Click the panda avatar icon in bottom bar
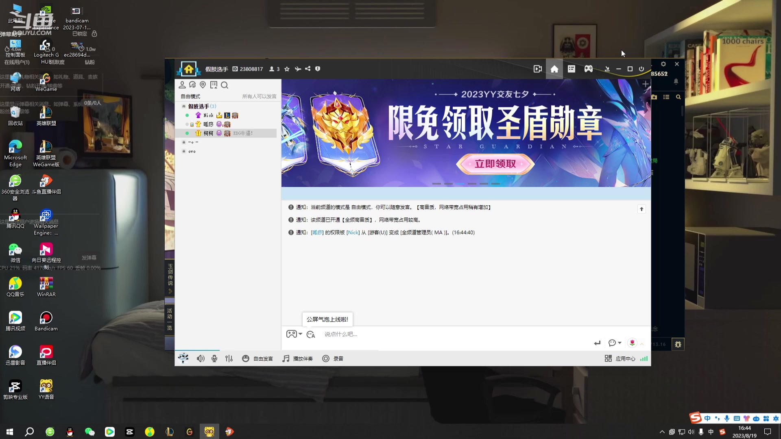This screenshot has height=439, width=781. click(183, 358)
